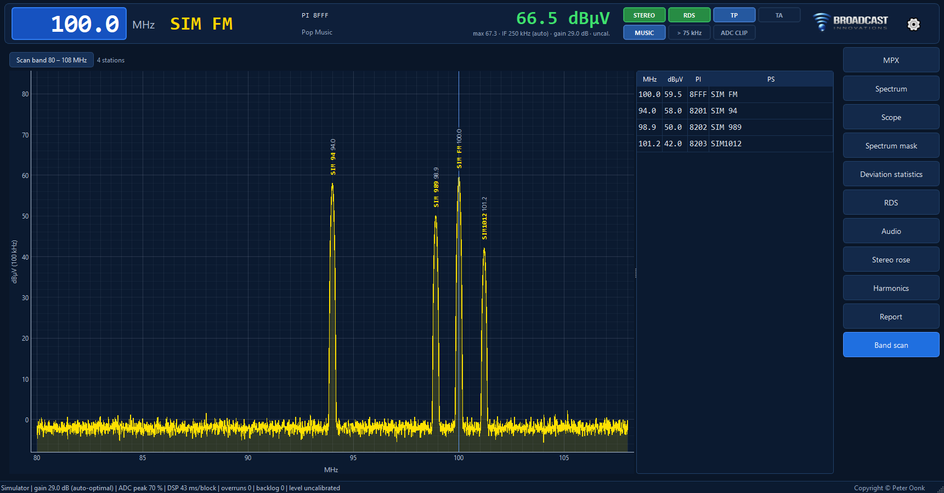This screenshot has width=944, height=493.
Task: Select the 98.9 SIM 989 station row
Action: pyautogui.click(x=734, y=127)
